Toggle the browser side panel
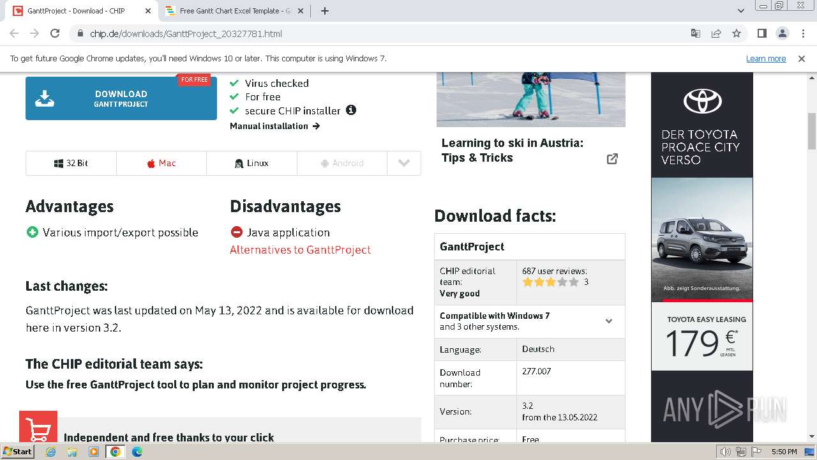This screenshot has height=460, width=817. tap(761, 33)
